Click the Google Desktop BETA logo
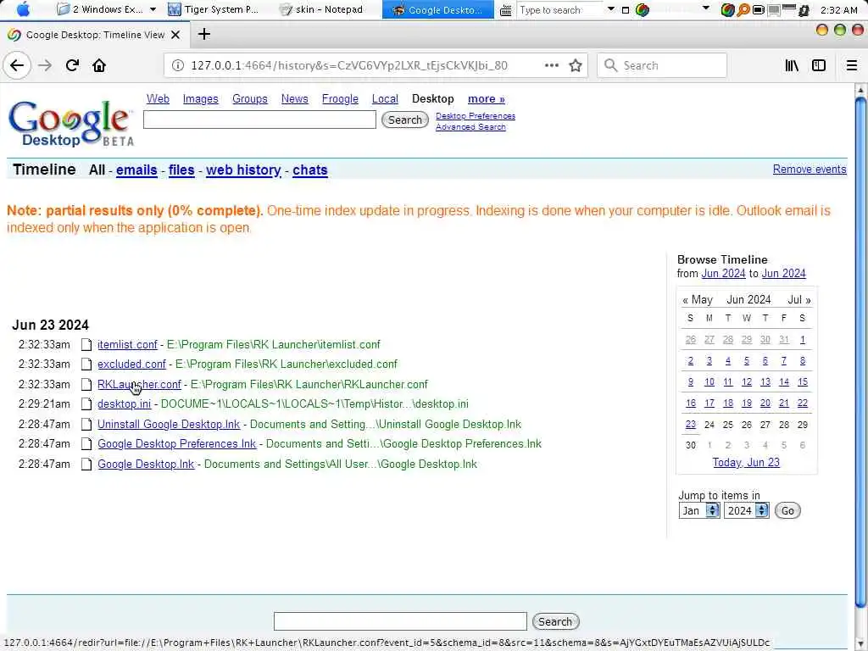The height and width of the screenshot is (651, 868). pos(71,124)
